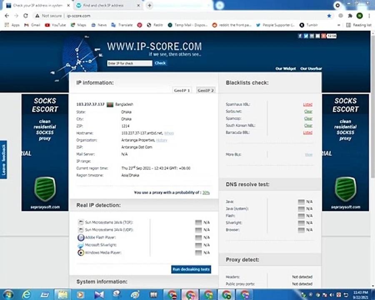
Task: Click Clear status for Spamcop
Action: [308, 118]
